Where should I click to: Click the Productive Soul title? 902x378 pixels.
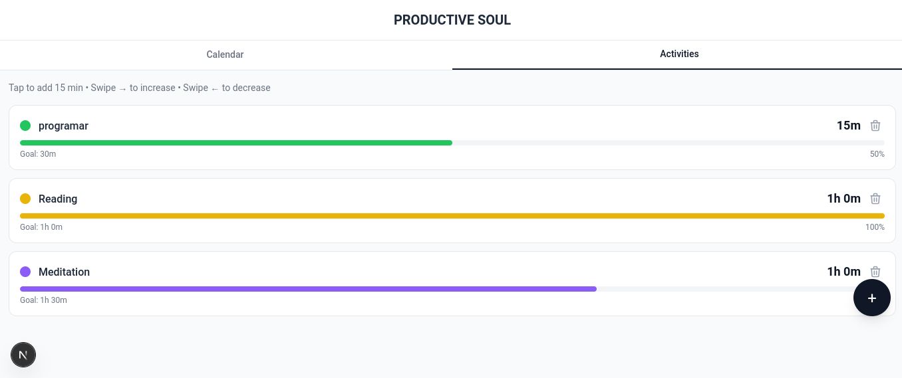click(x=452, y=20)
